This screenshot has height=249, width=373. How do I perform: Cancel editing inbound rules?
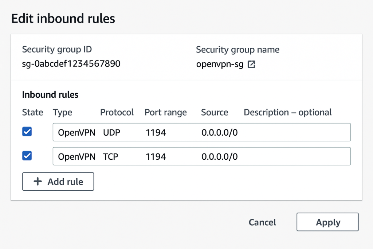coord(262,222)
